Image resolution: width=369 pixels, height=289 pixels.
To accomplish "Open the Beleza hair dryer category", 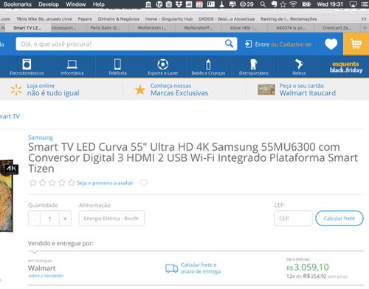I will pos(299,67).
